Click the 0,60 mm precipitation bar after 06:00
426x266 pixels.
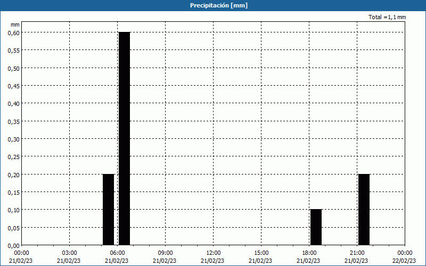pyautogui.click(x=125, y=139)
